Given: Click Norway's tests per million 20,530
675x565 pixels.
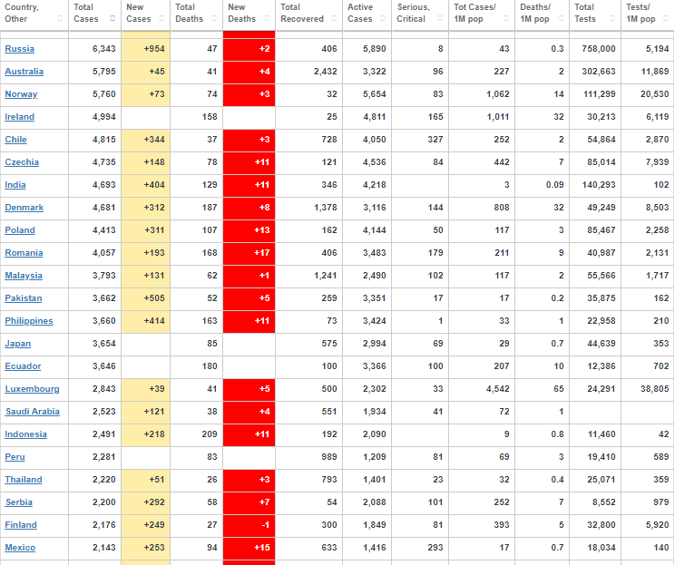Looking at the screenshot, I should 654,94.
